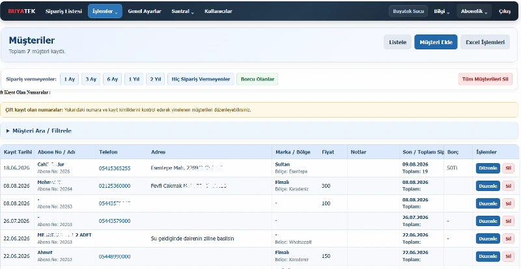Open phone number 02125360000
The image size is (521, 269).
[x=115, y=186]
